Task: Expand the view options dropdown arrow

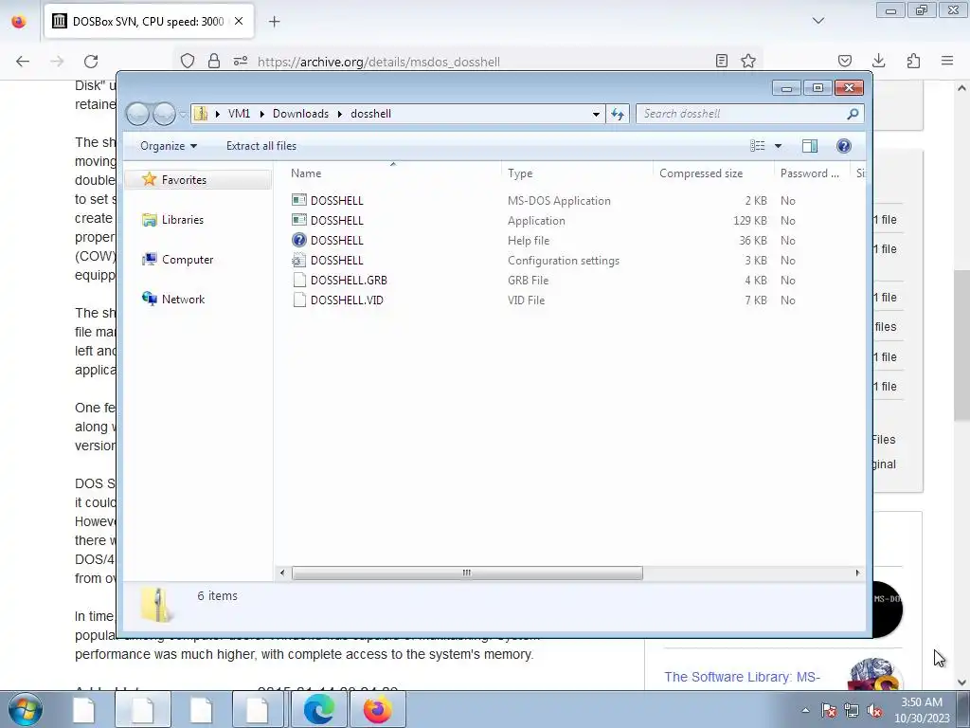Action: 779,146
